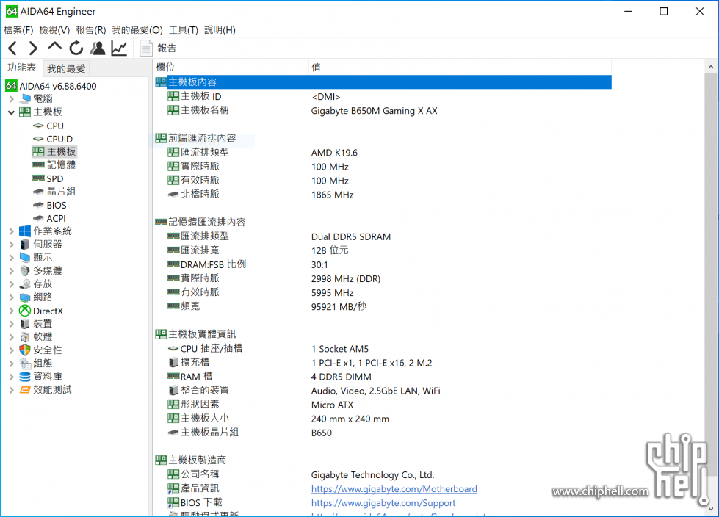Image resolution: width=719 pixels, height=517 pixels.
Task: Select the 主機板晶片組 row
Action: pos(383,433)
